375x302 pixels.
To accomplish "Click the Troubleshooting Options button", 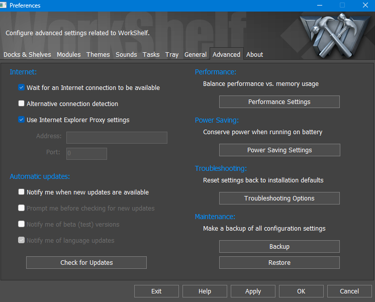I will [279, 198].
